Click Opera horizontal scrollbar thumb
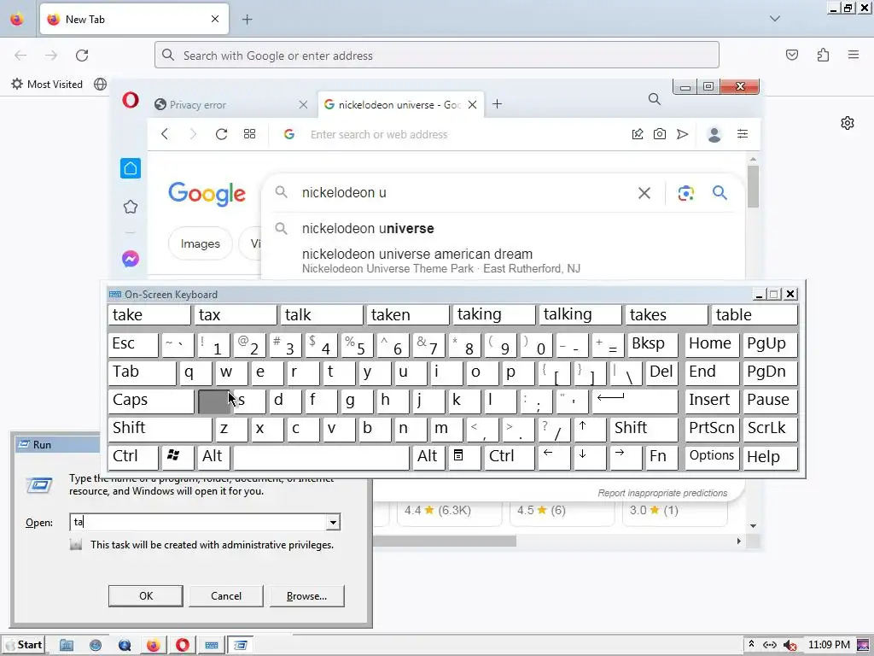 pyautogui.click(x=445, y=541)
